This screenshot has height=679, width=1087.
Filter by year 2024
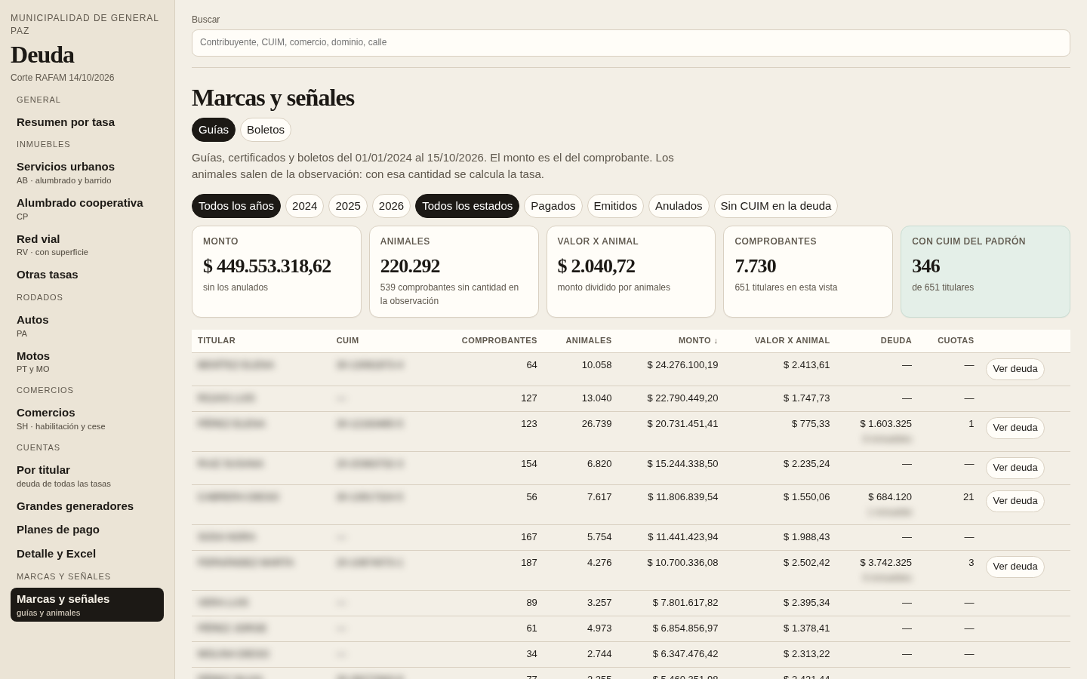[304, 206]
